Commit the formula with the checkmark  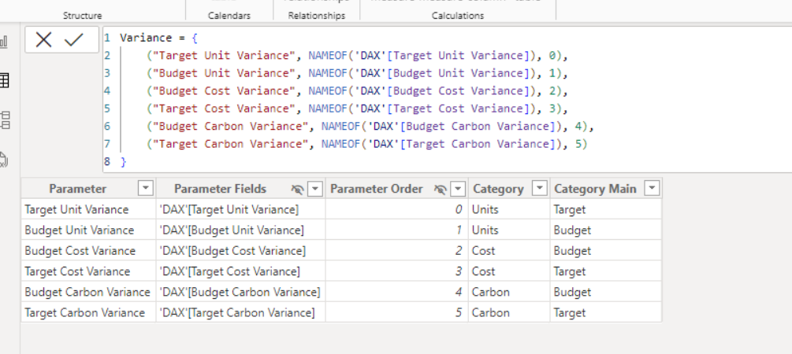74,40
